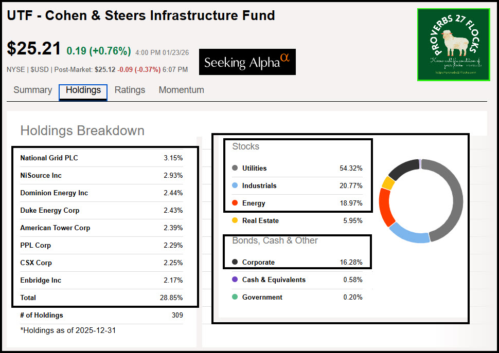Viewport: 499px width, 353px height.
Task: Click the Seeking Alpha logo
Action: (x=247, y=62)
